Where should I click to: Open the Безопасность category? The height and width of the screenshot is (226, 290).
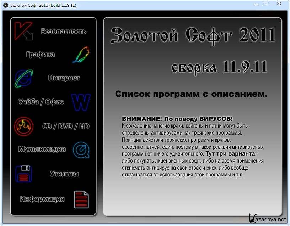[63, 31]
